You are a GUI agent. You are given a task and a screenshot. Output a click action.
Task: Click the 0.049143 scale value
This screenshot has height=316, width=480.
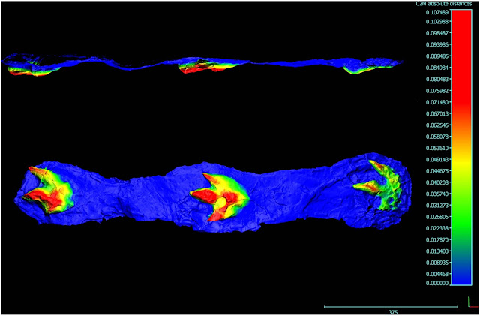point(437,159)
